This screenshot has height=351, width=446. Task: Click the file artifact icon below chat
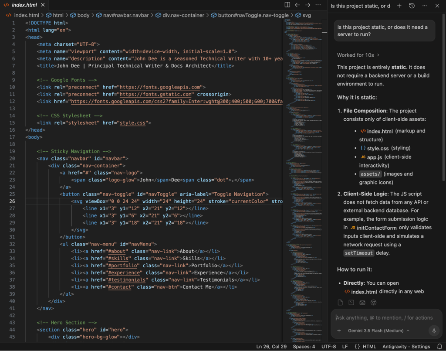(x=340, y=302)
